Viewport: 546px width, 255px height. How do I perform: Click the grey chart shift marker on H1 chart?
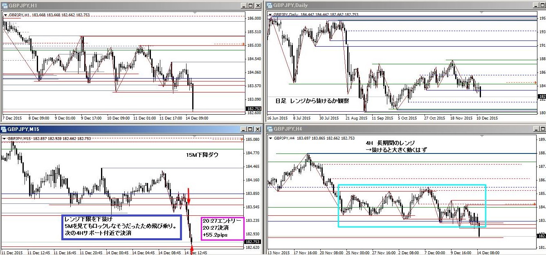tap(195, 13)
